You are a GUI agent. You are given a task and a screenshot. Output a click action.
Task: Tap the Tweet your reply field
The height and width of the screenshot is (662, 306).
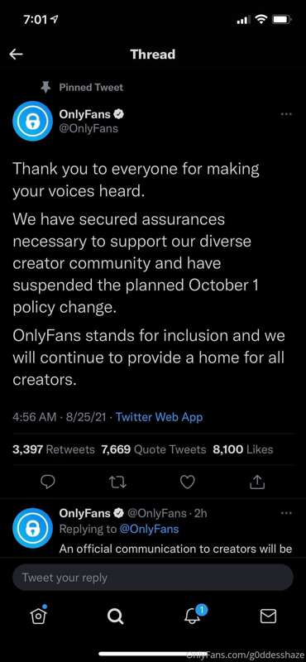coord(153,577)
